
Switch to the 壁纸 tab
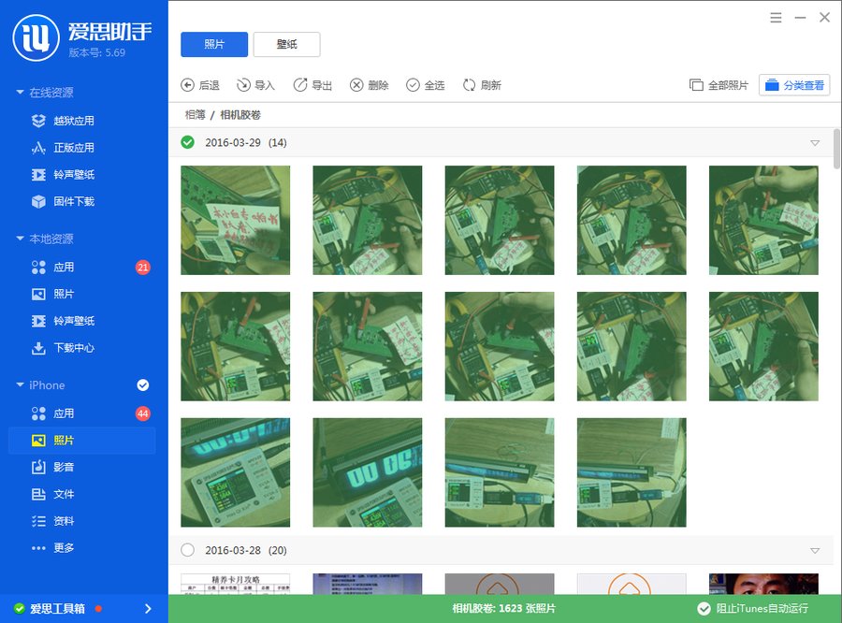coord(287,44)
